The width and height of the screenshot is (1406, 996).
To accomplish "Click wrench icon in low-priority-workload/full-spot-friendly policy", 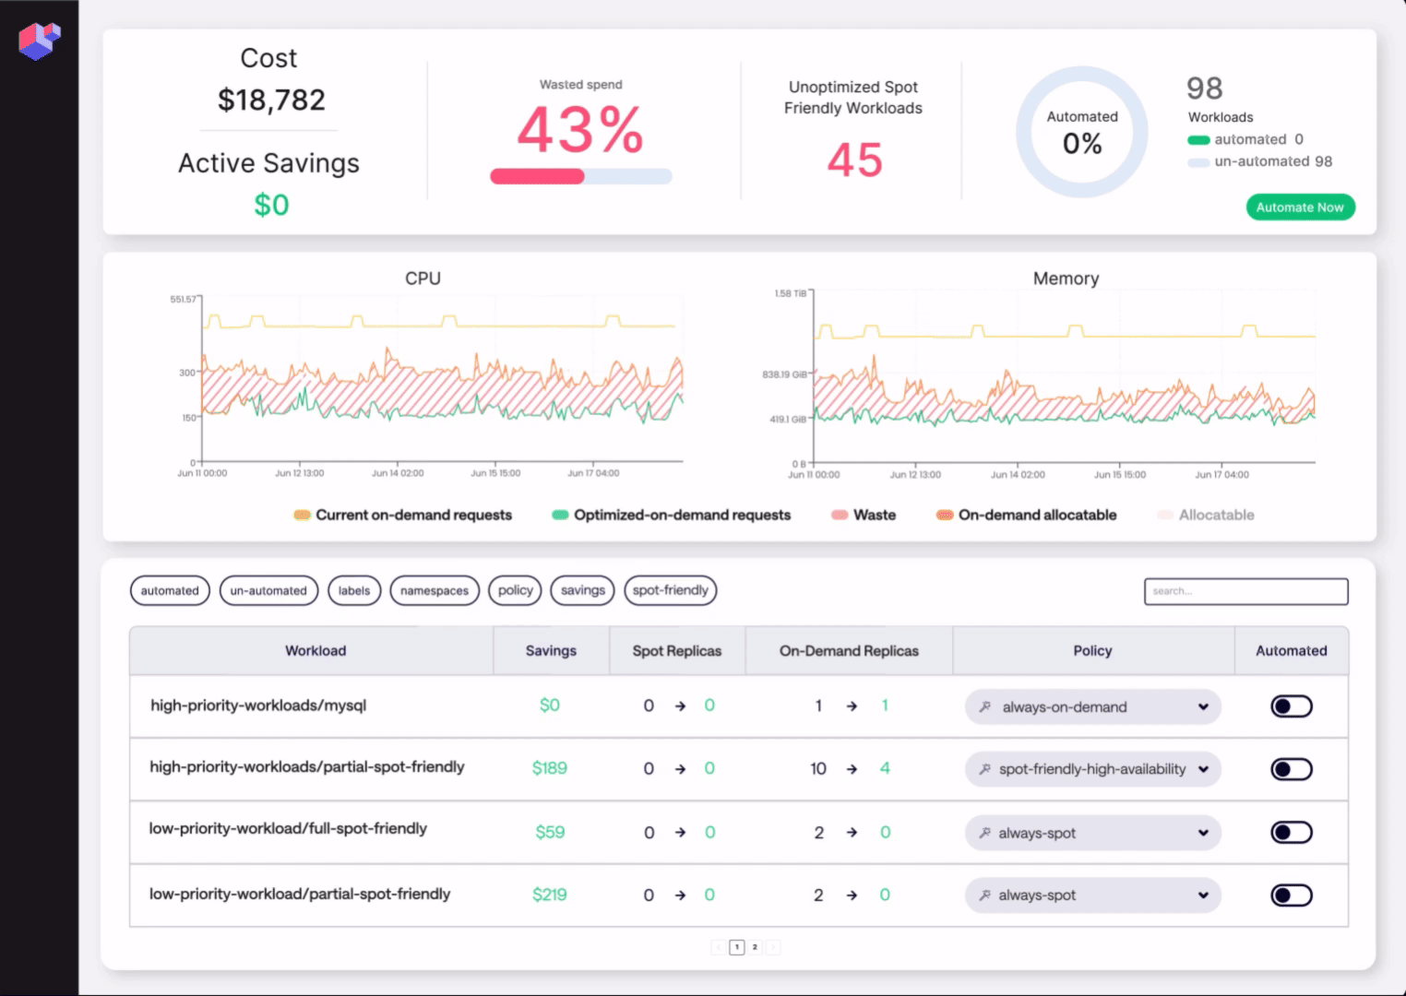I will (x=985, y=833).
